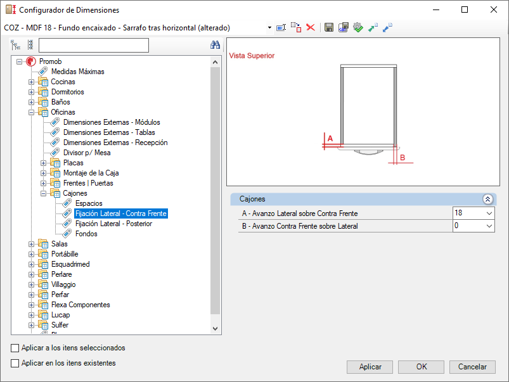Click the Cancelar button

(472, 367)
